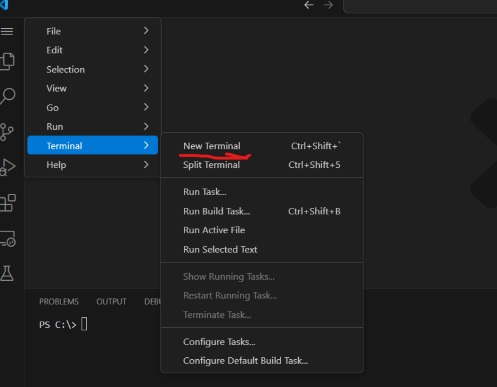
Task: Expand the Selection submenu arrow
Action: pyautogui.click(x=146, y=69)
